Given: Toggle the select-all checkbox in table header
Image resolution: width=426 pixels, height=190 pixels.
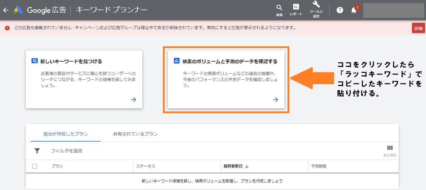Looking at the screenshot, I should coord(34,166).
